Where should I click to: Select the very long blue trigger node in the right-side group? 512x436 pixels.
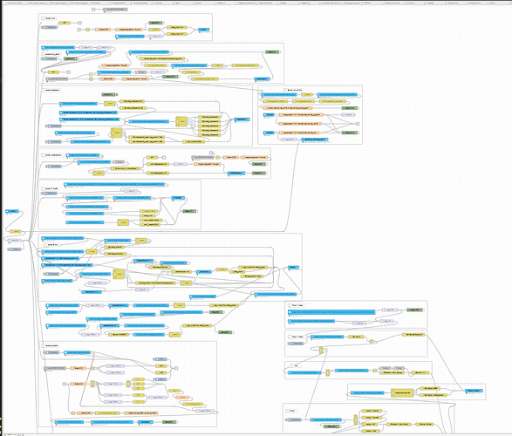click(331, 312)
